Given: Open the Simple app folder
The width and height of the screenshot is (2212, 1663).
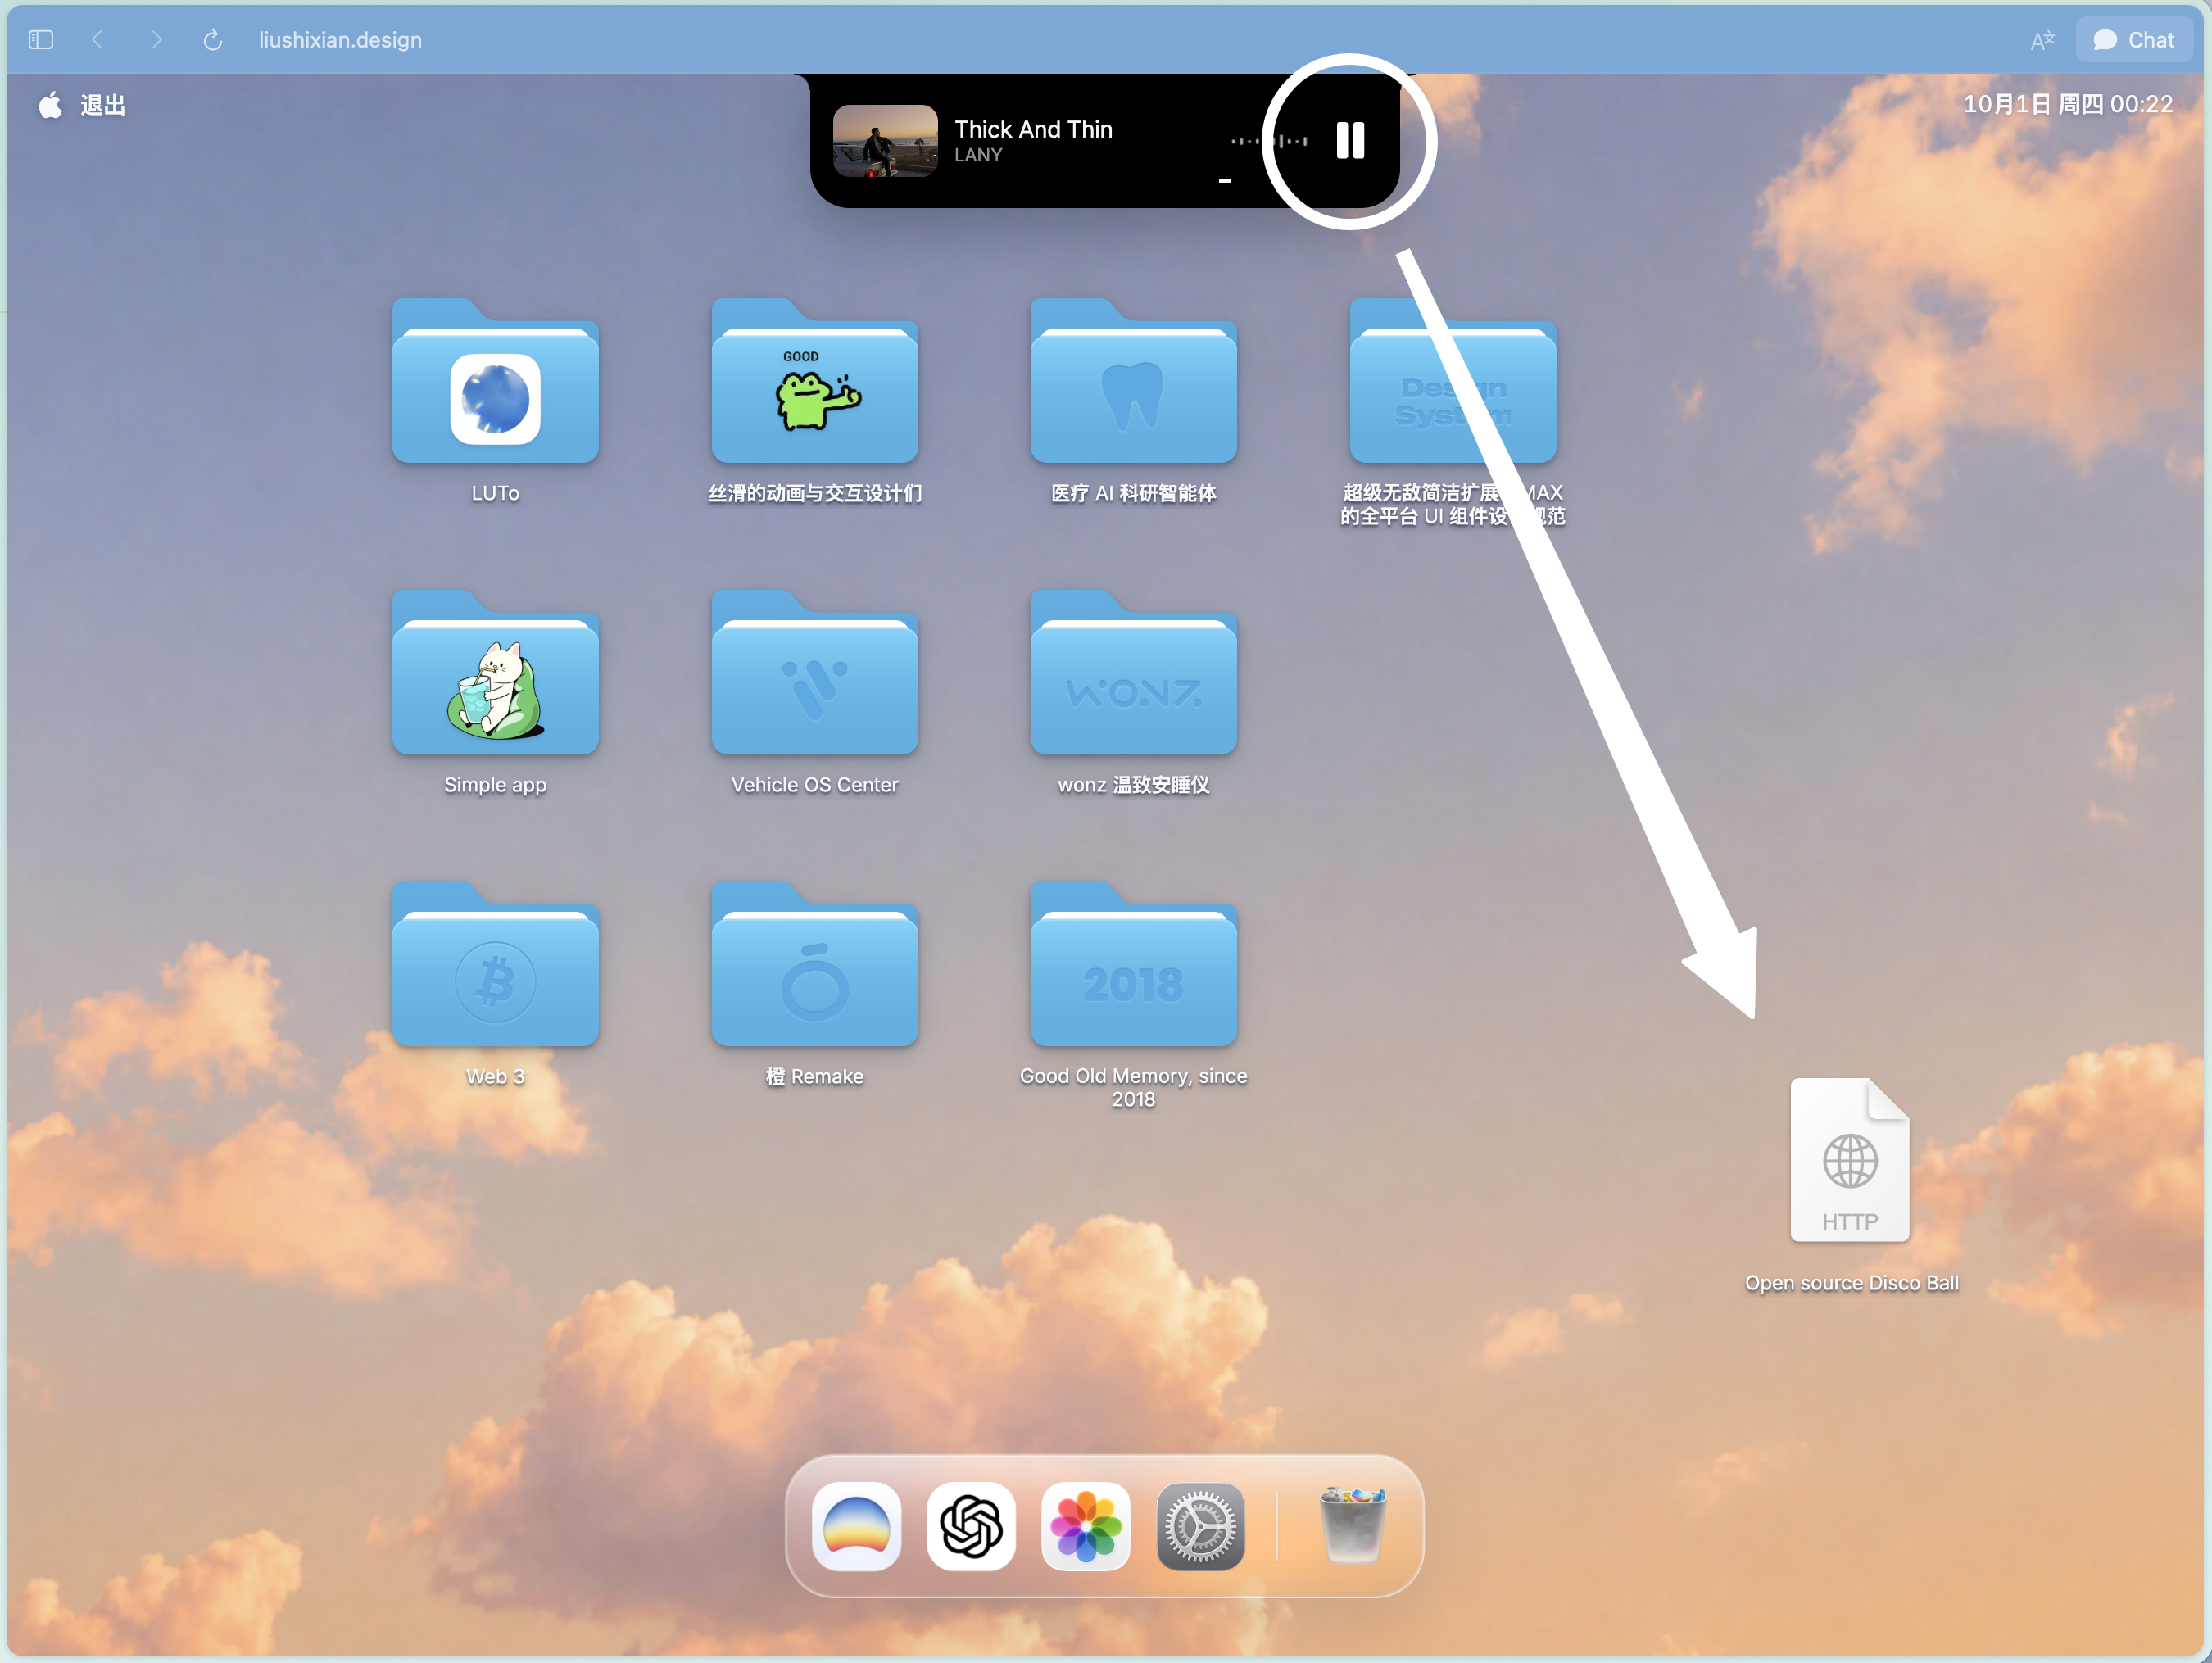Looking at the screenshot, I should pos(495,673).
